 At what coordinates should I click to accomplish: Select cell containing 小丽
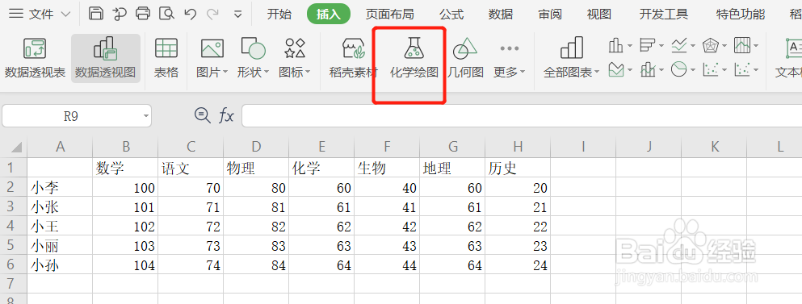pos(60,245)
